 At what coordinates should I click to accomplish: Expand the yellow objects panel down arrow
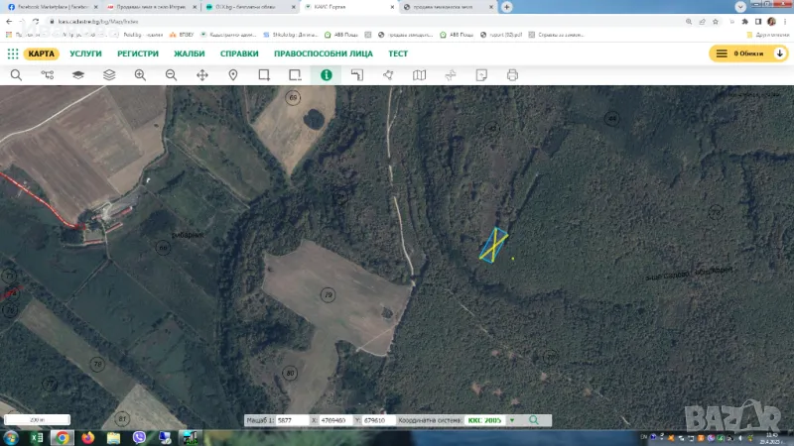pyautogui.click(x=780, y=54)
